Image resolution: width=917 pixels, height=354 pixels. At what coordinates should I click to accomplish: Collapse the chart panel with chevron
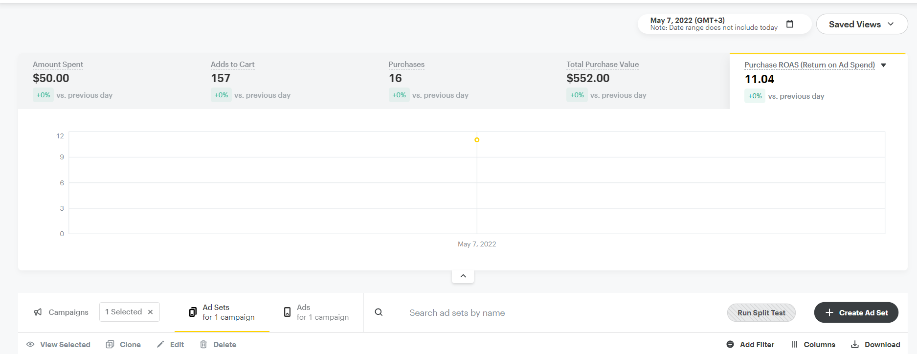[463, 276]
